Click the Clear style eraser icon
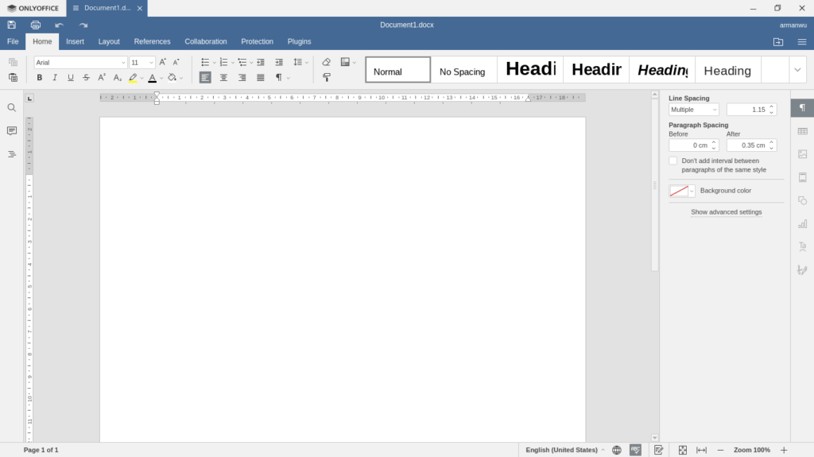814x457 pixels. click(x=326, y=62)
